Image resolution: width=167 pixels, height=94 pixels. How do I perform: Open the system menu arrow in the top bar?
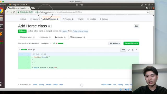[152, 5]
